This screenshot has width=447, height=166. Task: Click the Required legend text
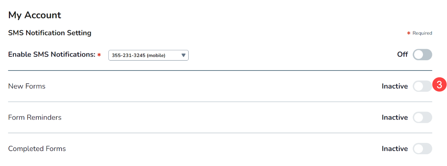[x=422, y=33]
